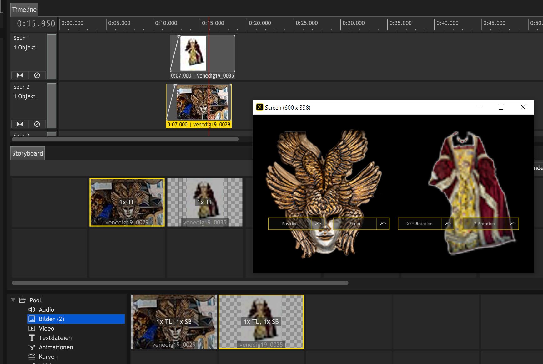Image resolution: width=543 pixels, height=364 pixels.
Task: Click the Spur 2 track label
Action: click(x=21, y=87)
